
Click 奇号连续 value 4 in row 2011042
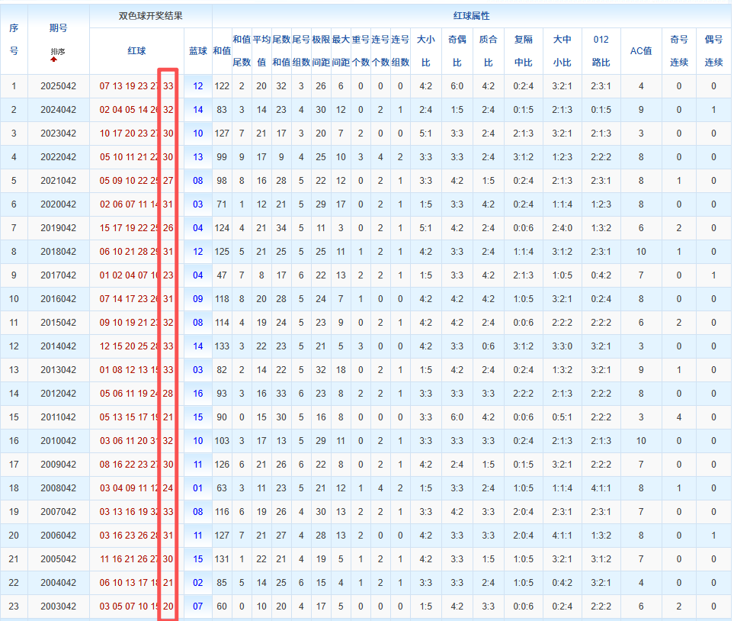coord(679,417)
